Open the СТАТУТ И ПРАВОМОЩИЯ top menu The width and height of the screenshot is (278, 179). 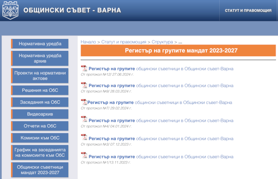[248, 10]
